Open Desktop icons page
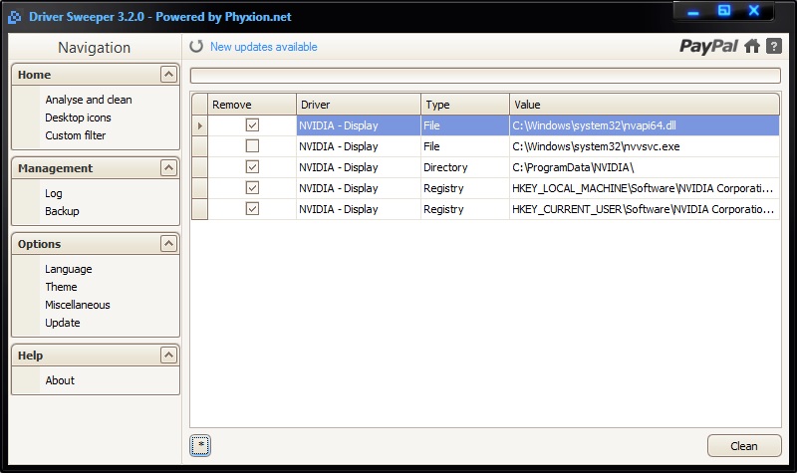The height and width of the screenshot is (475, 798). pyautogui.click(x=78, y=118)
